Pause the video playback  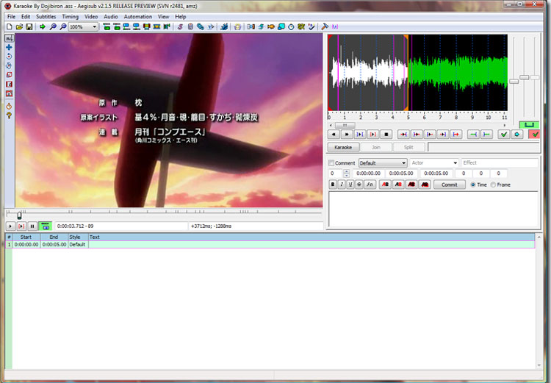32,226
